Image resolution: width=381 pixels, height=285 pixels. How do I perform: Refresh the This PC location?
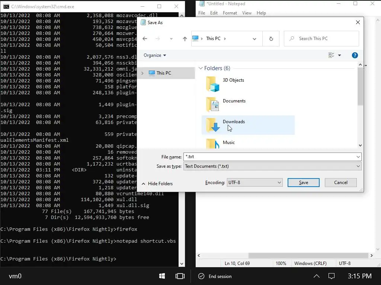(x=271, y=39)
